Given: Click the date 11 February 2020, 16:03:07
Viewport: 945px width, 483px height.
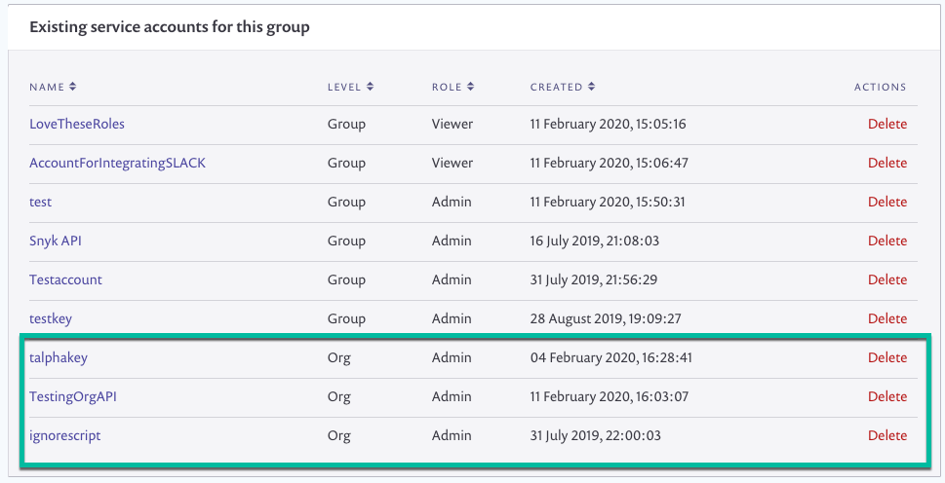Looking at the screenshot, I should click(x=610, y=397).
